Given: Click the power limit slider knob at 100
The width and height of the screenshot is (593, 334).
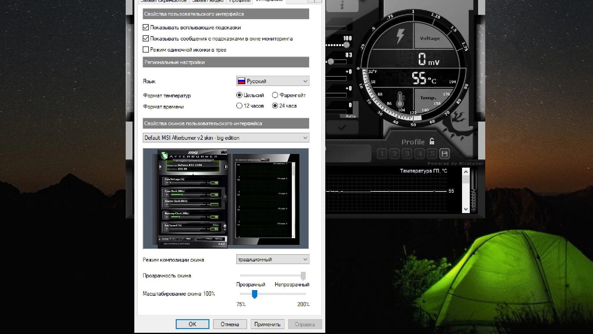Looking at the screenshot, I should point(347,45).
